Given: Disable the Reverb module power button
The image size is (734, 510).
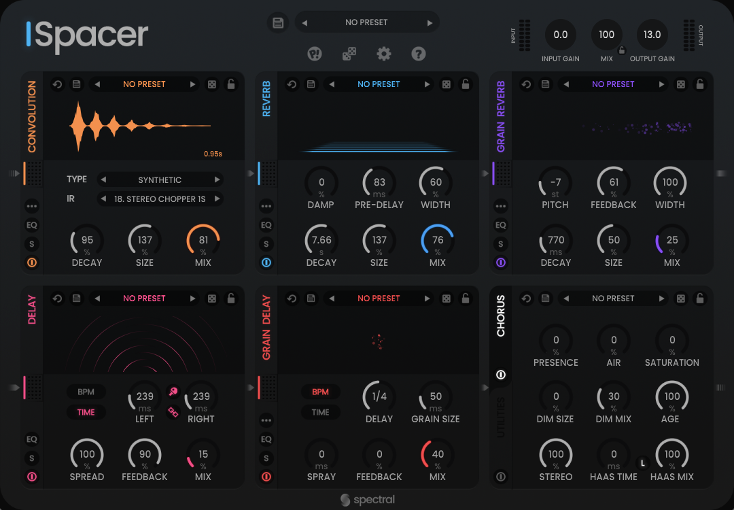Looking at the screenshot, I should tap(266, 262).
